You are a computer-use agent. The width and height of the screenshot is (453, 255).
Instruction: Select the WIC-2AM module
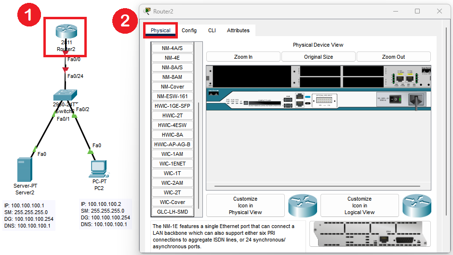tap(173, 183)
